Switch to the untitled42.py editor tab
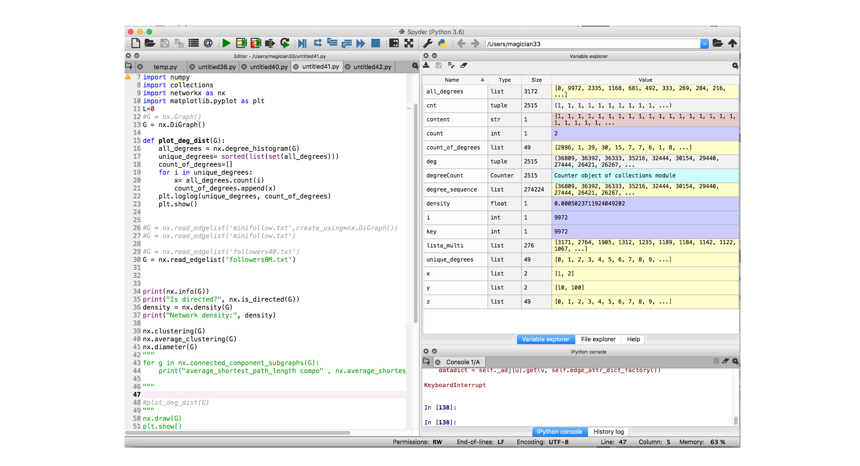Screen dimensions: 860x466 (372, 67)
